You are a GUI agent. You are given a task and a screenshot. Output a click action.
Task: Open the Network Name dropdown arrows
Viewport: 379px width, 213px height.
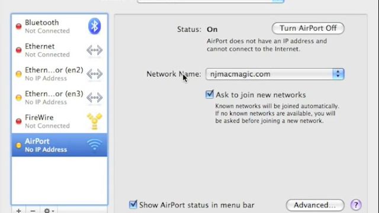[338, 74]
